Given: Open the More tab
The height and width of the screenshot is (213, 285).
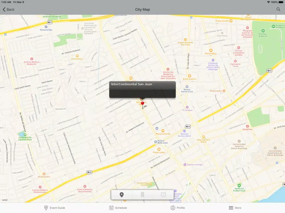Looking at the screenshot, I should (x=235, y=208).
